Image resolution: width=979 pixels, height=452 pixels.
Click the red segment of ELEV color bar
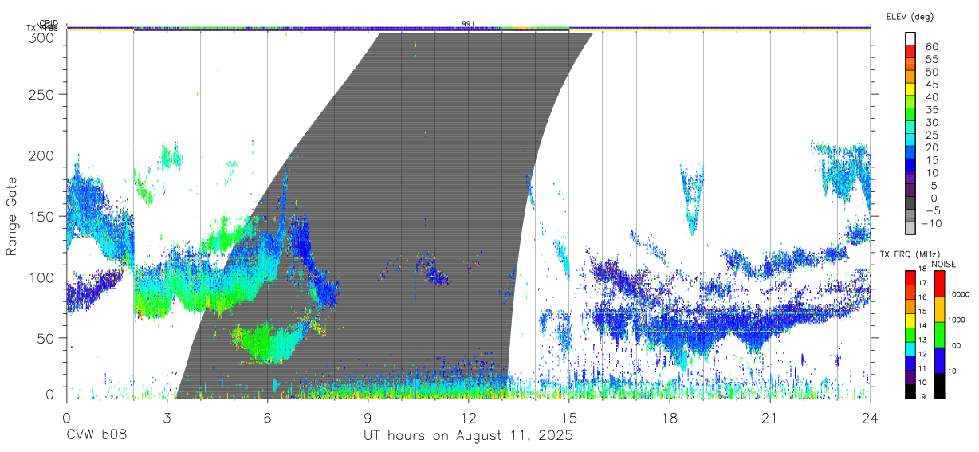tap(911, 51)
